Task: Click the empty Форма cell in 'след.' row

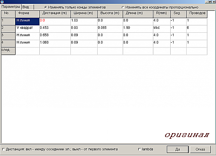Action: 27,51
